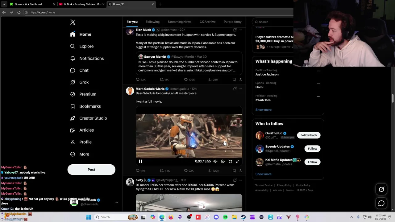Image resolution: width=395 pixels, height=222 pixels.
Task: Open Chat in the sidebar
Action: [79, 70]
